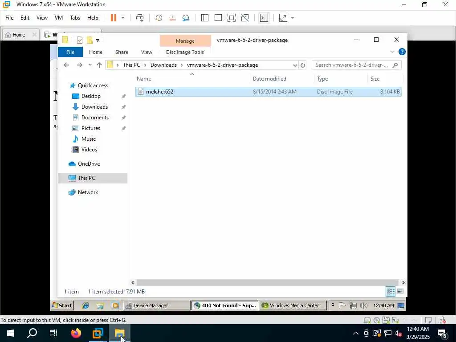Enter full screen mode in VMware

pyautogui.click(x=232, y=18)
